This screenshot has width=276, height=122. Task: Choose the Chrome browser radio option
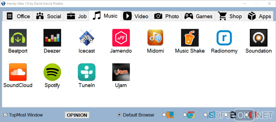(x=185, y=115)
